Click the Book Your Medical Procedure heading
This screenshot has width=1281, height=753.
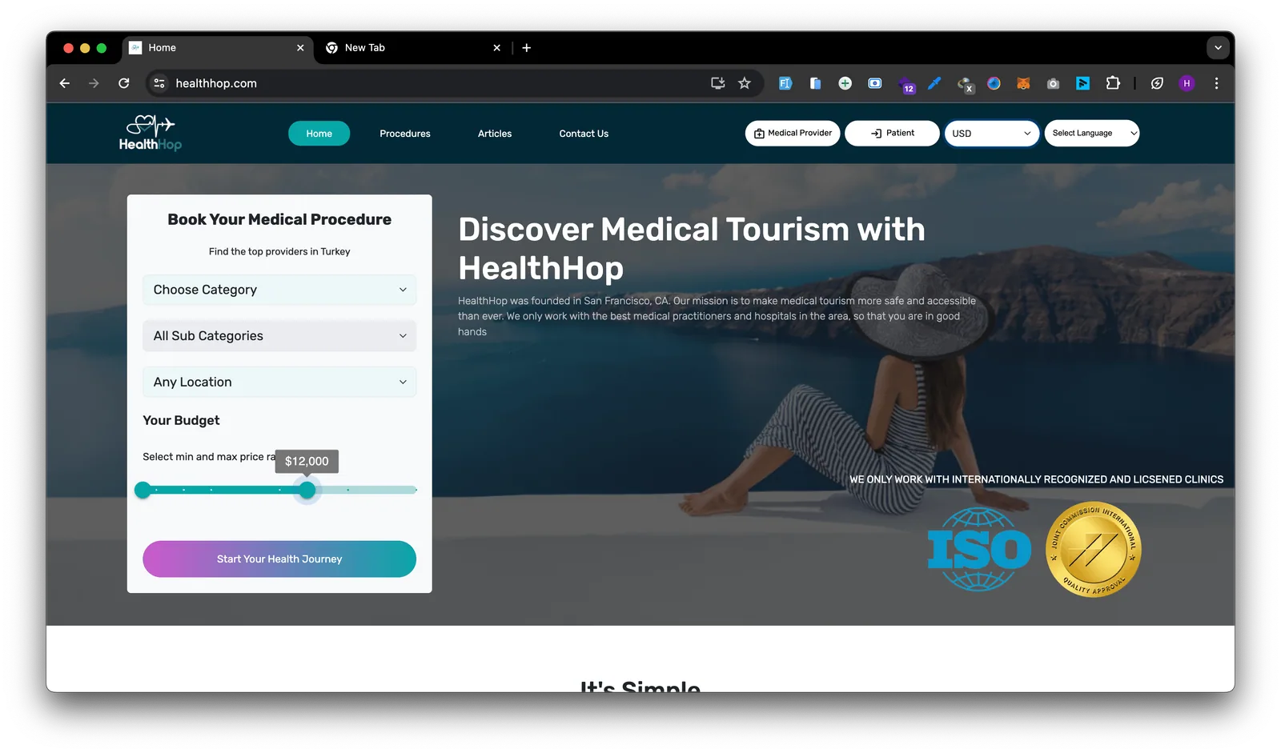[x=279, y=219]
